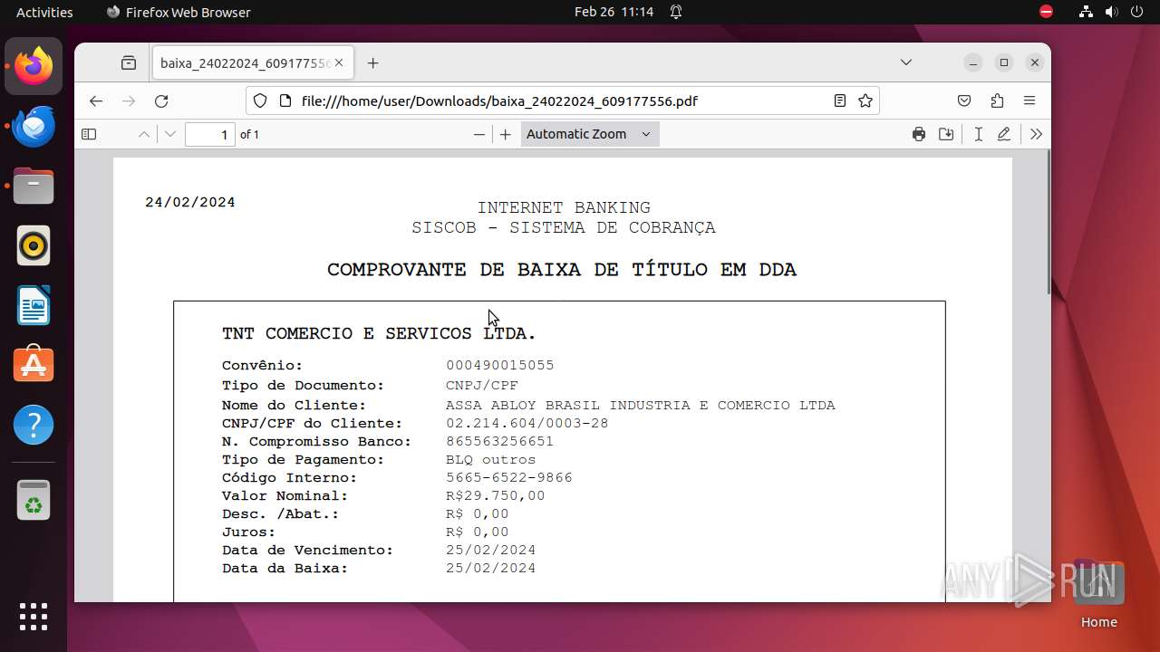Open LibreOffice Writer from the dock

pos(34,305)
